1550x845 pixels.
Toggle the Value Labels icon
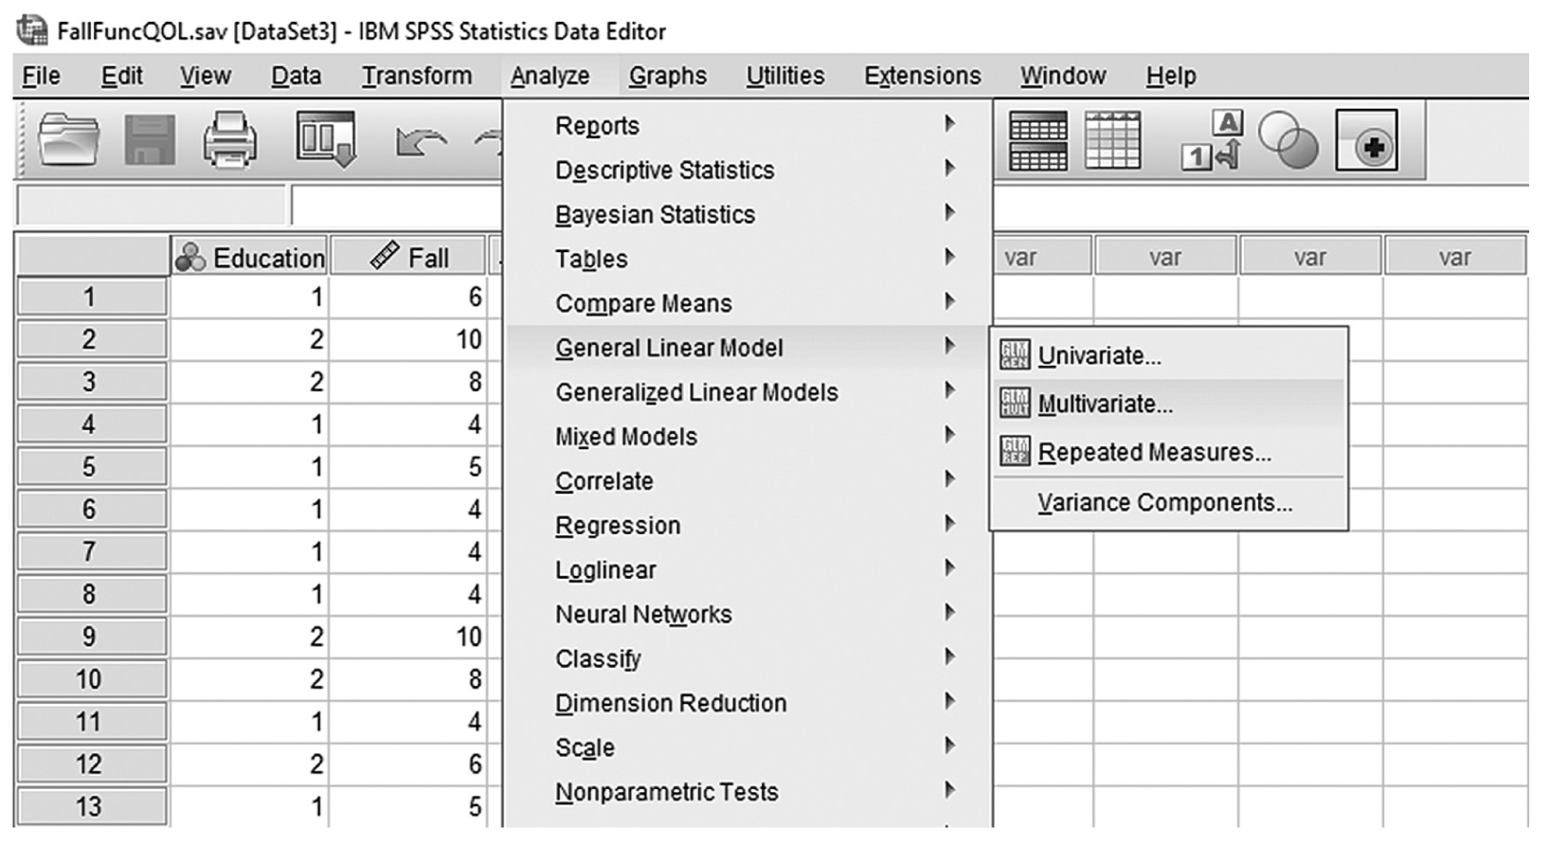[1211, 140]
